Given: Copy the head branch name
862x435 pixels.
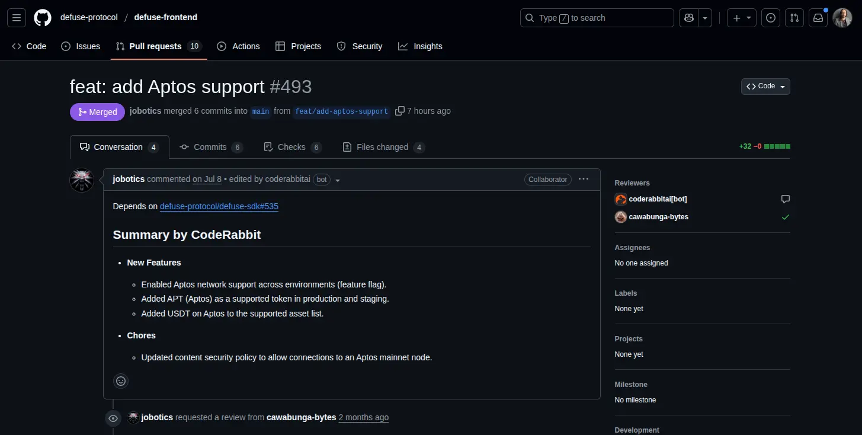Looking at the screenshot, I should coord(400,111).
